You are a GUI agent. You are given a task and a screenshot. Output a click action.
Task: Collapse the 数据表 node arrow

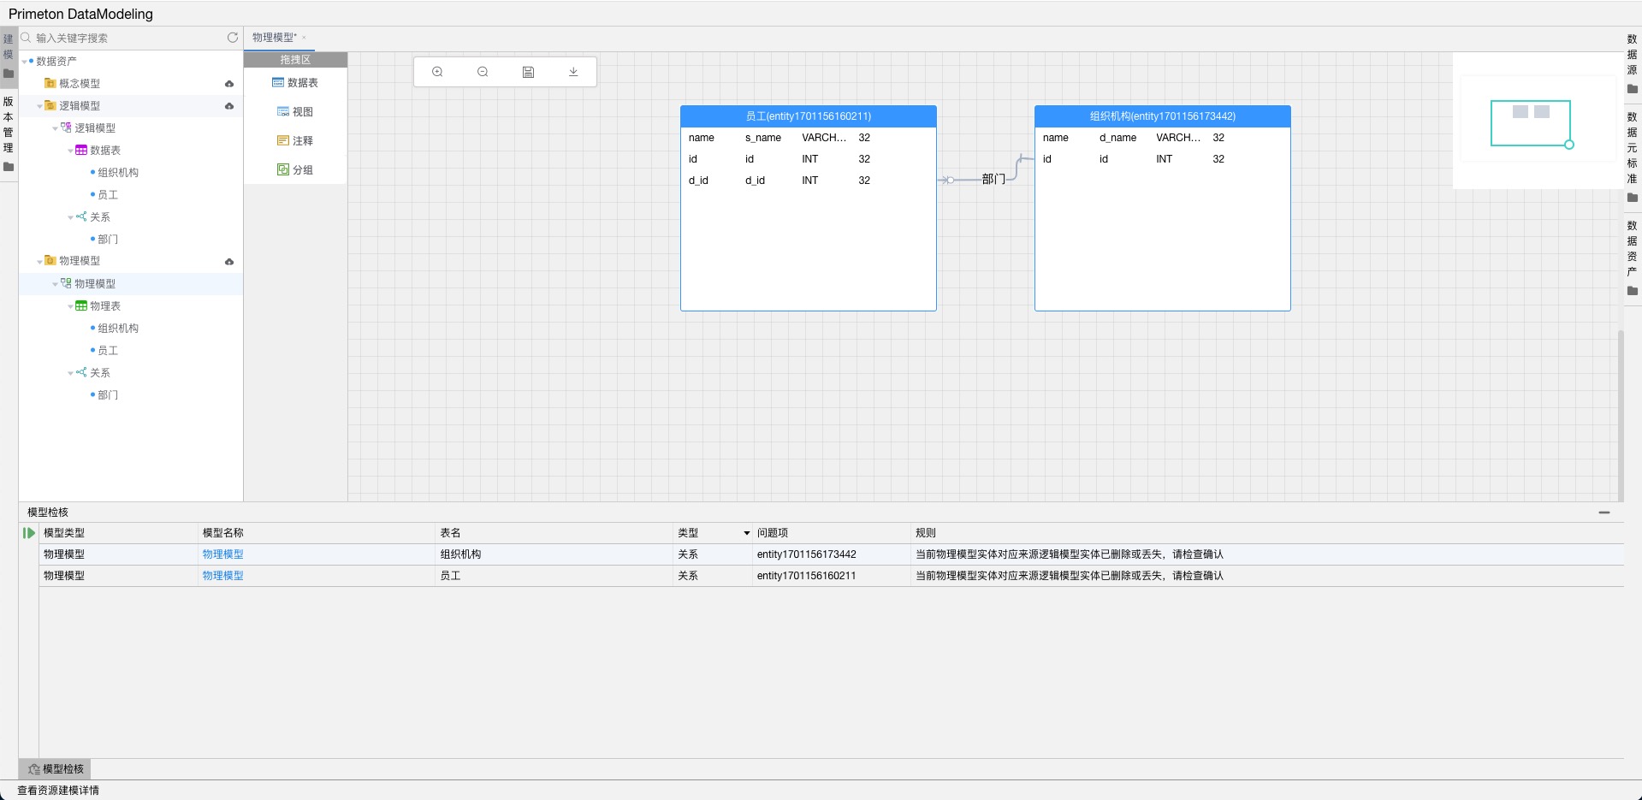[70, 151]
